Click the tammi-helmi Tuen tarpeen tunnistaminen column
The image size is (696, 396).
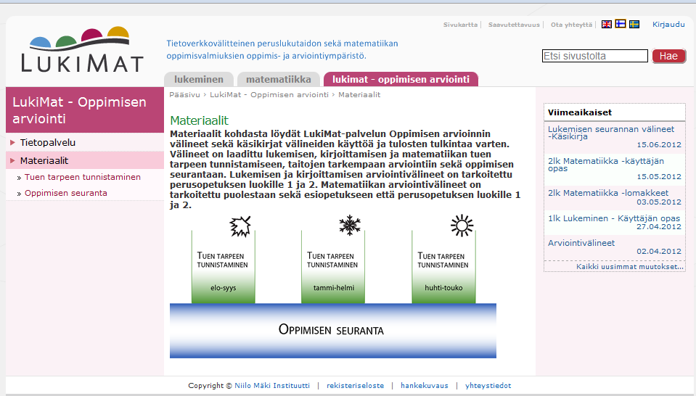pos(333,266)
